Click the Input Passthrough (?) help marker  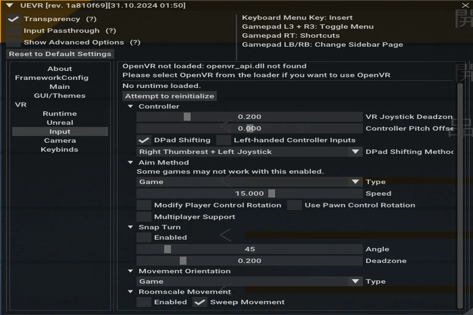click(x=111, y=31)
